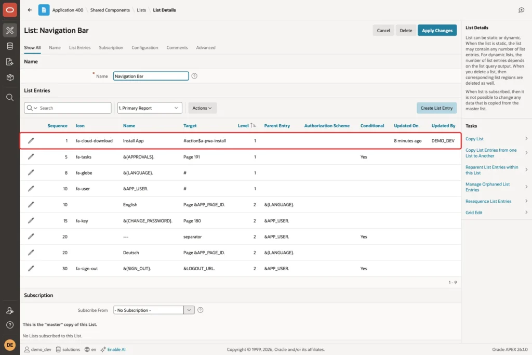
Task: Open the DE user account avatar
Action: pos(10,345)
